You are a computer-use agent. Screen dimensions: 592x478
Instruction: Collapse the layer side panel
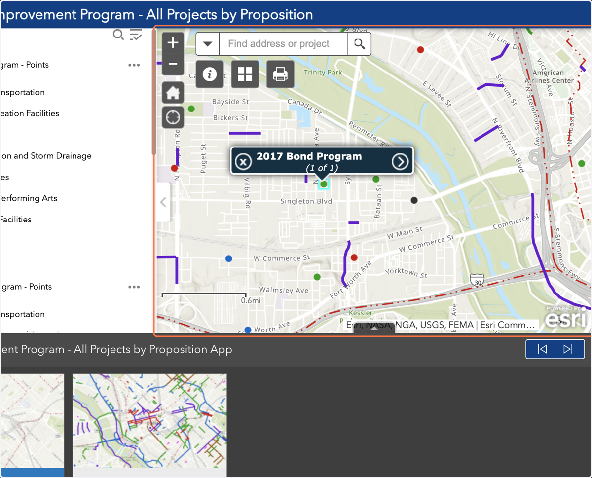tap(163, 202)
